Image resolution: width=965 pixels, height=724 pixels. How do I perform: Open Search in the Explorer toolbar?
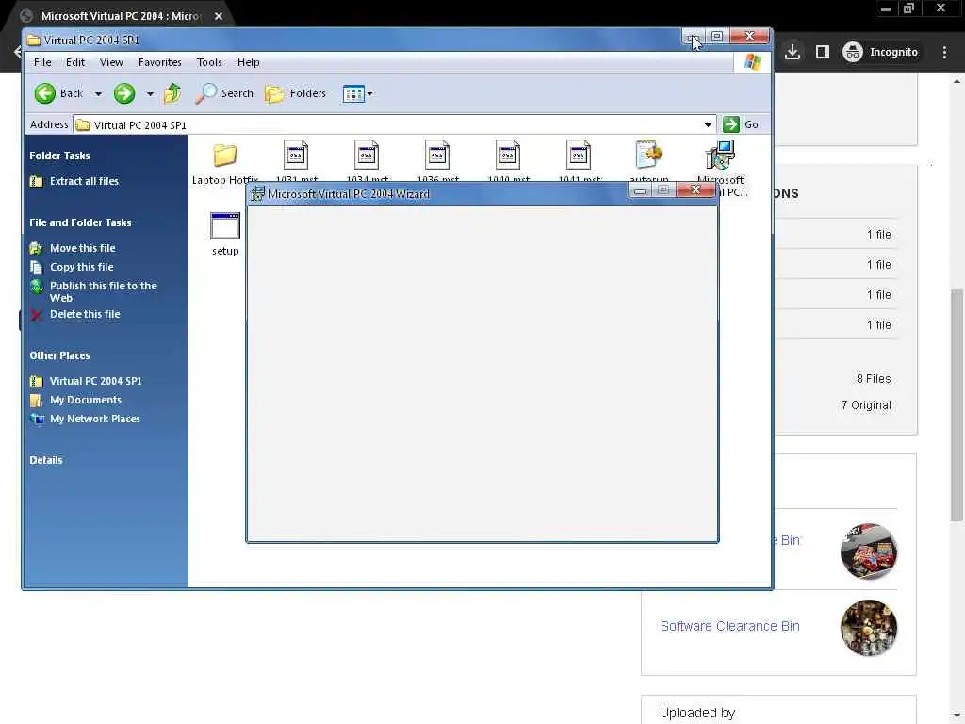(224, 93)
